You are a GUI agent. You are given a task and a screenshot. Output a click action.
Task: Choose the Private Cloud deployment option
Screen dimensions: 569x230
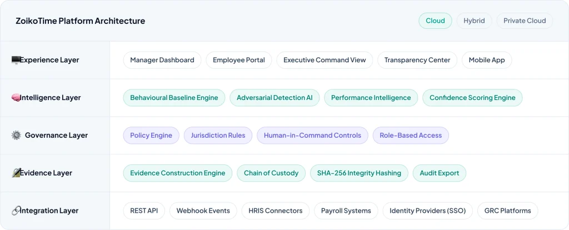click(525, 21)
